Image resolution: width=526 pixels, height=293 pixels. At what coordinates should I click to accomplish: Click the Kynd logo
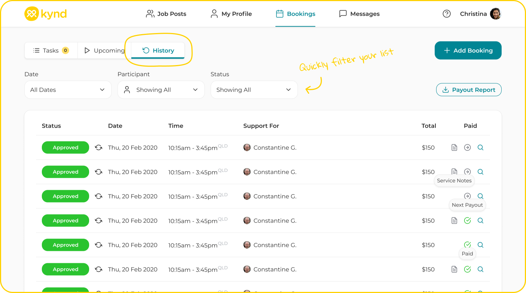point(45,14)
